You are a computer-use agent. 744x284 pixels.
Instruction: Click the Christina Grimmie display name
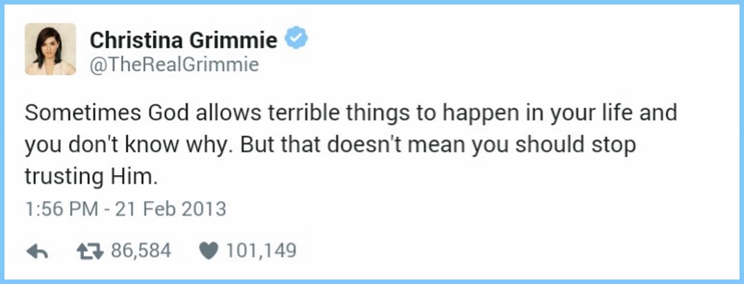[x=183, y=40]
